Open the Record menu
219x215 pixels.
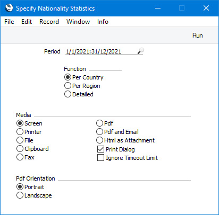pos(49,22)
